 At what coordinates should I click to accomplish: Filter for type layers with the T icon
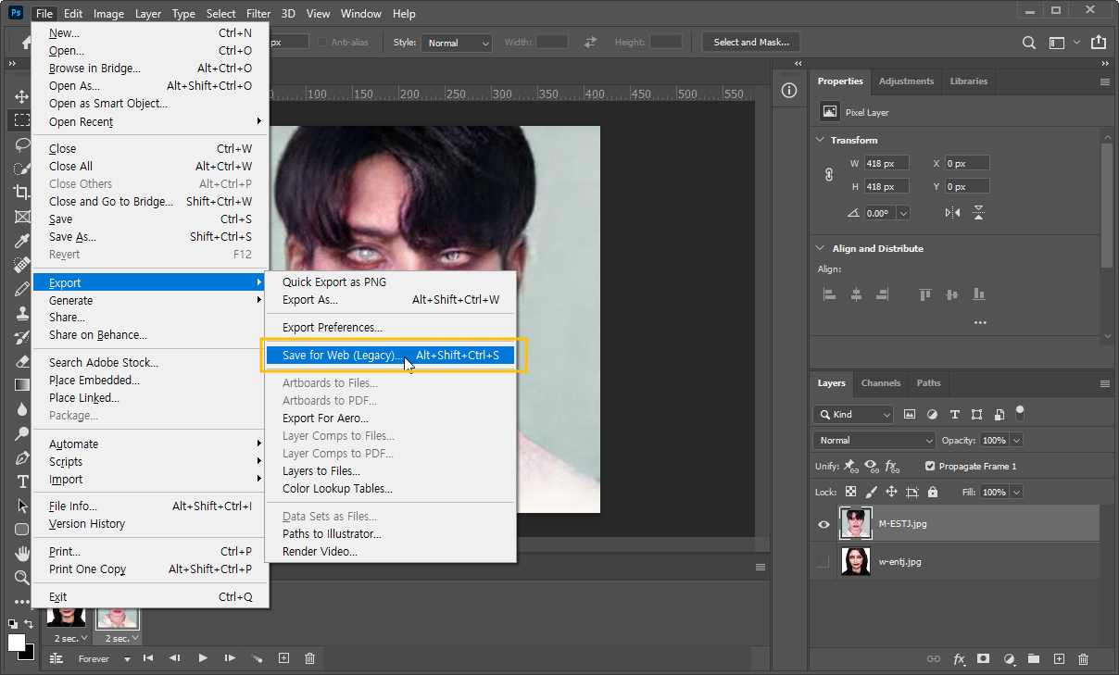click(x=955, y=414)
